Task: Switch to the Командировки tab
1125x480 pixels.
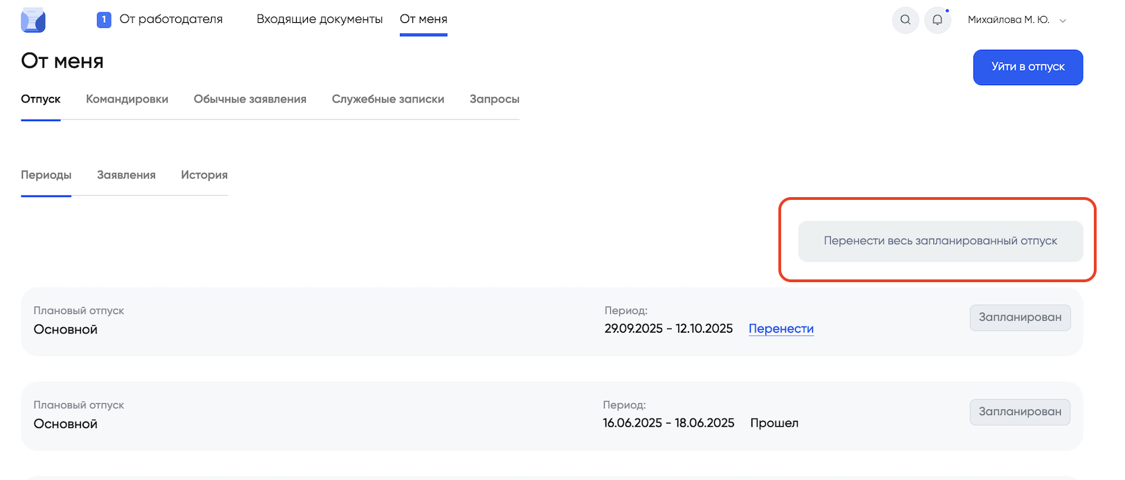Action: tap(127, 99)
